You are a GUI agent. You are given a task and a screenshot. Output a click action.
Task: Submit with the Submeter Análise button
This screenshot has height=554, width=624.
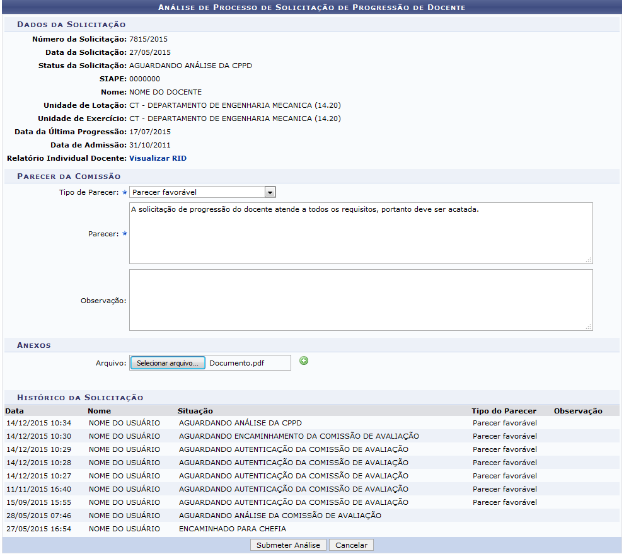288,545
